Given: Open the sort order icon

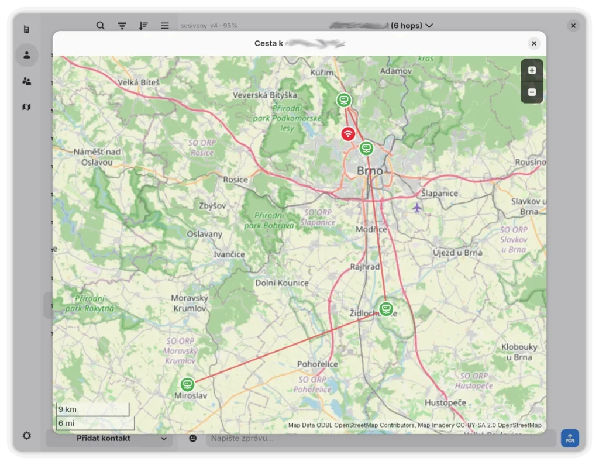Looking at the screenshot, I should [143, 26].
